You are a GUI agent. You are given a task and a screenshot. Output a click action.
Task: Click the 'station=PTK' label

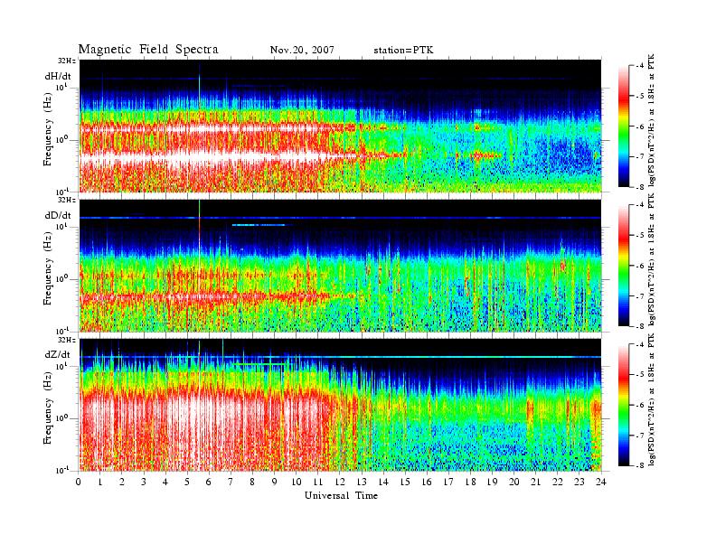coord(403,50)
